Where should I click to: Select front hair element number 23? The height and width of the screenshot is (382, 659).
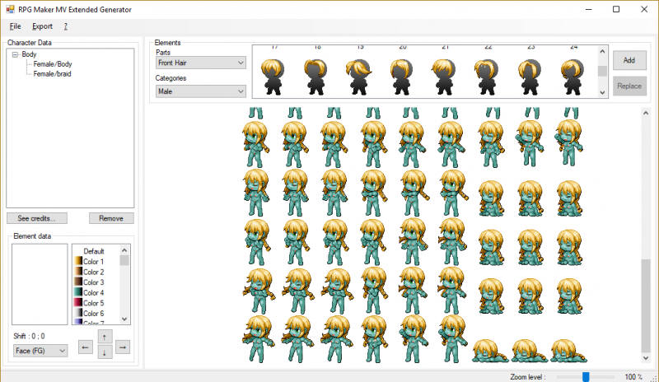coord(530,77)
